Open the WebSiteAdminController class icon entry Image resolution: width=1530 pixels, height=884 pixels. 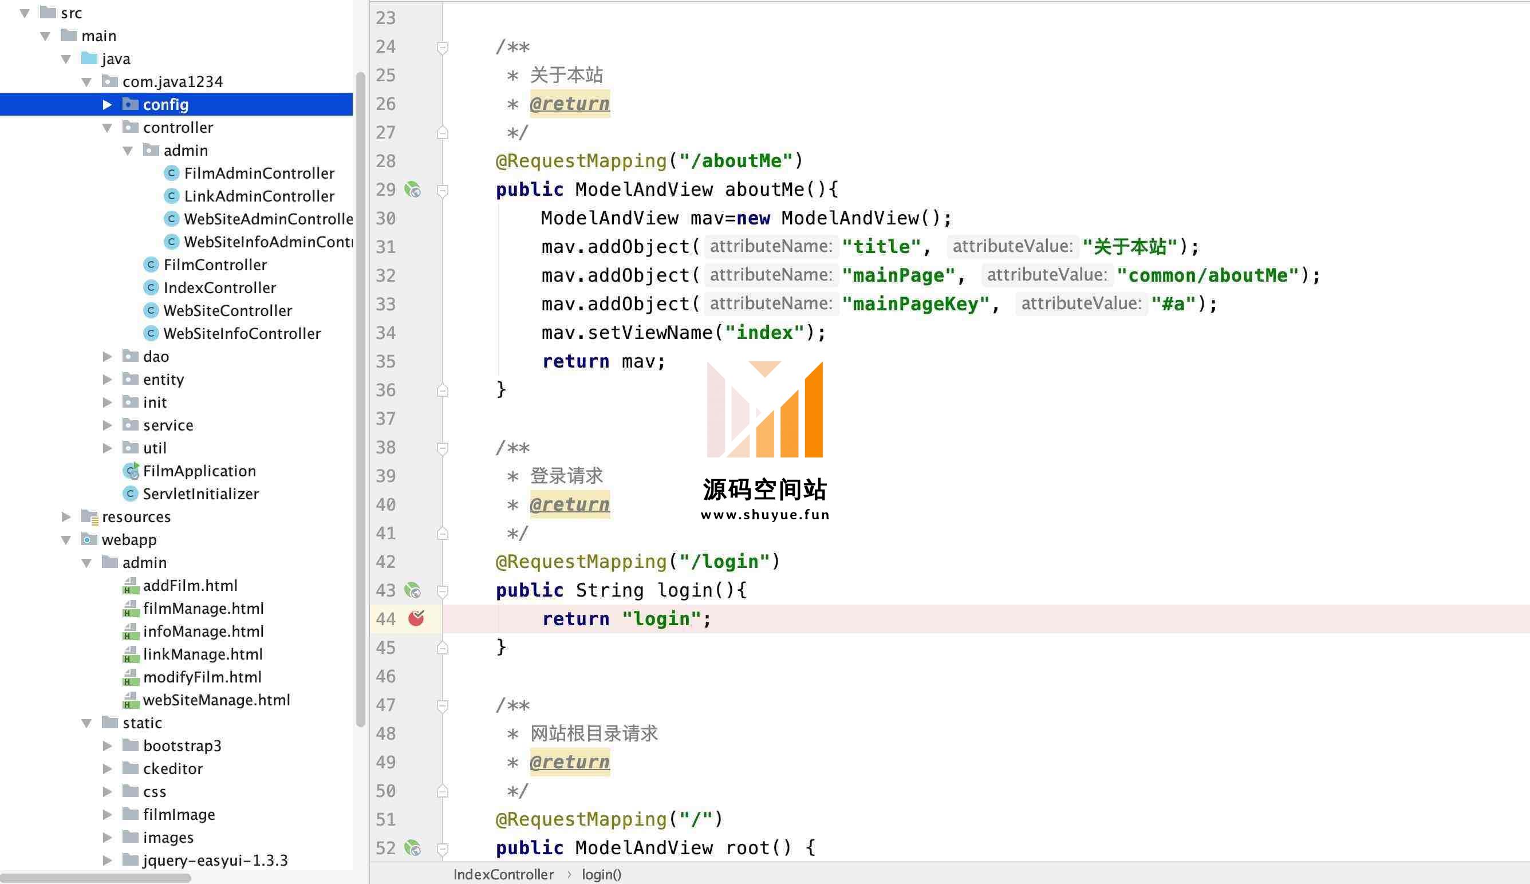coord(172,219)
